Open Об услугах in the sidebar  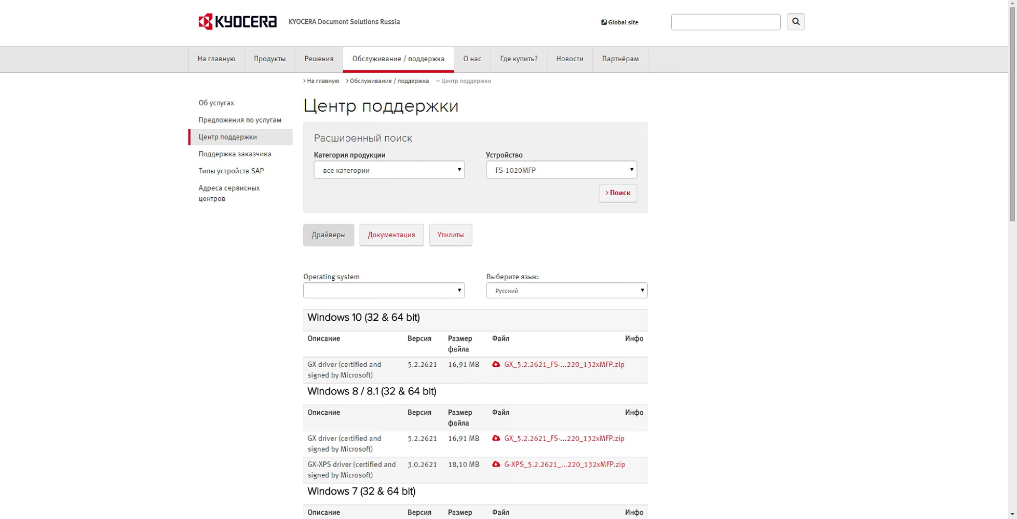pos(216,103)
